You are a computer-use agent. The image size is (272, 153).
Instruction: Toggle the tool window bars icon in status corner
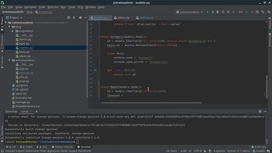pyautogui.click(x=2, y=151)
